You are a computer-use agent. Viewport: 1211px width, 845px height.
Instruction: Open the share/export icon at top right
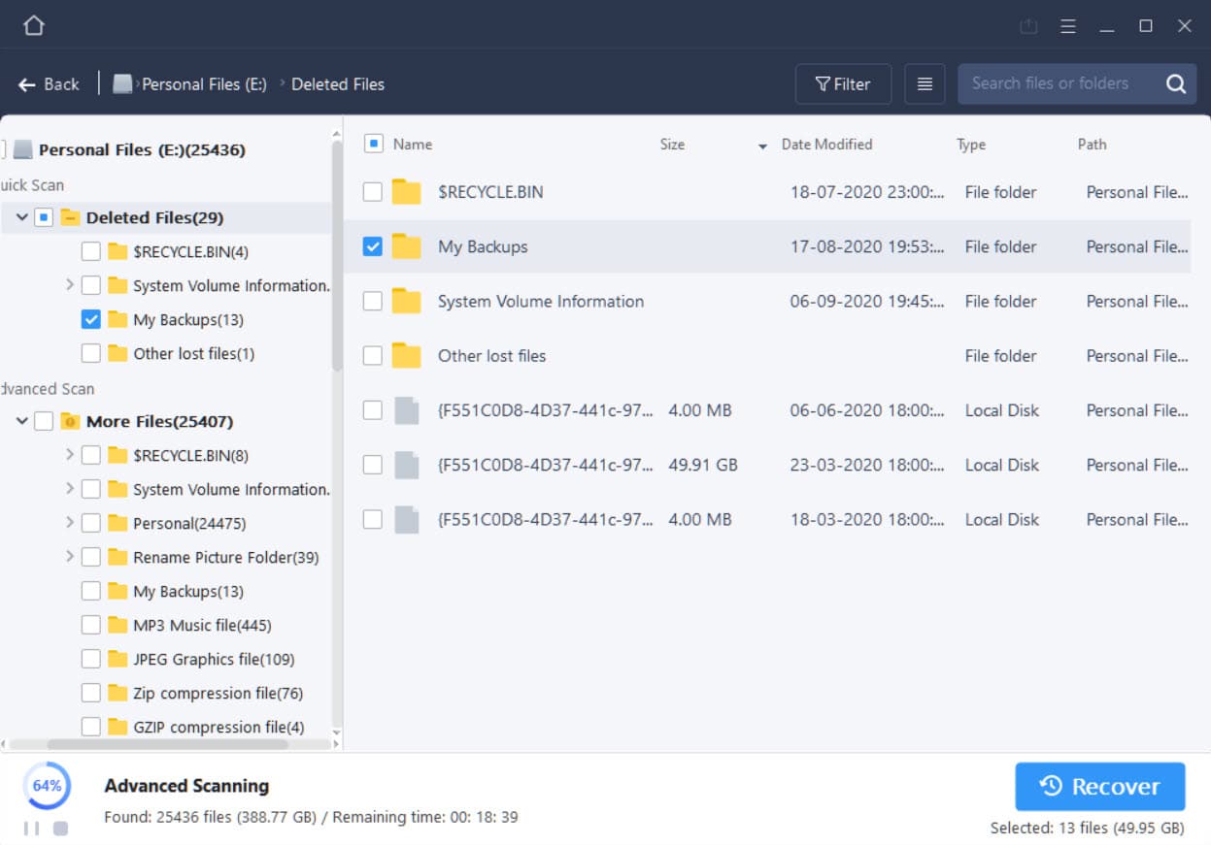[x=1028, y=26]
